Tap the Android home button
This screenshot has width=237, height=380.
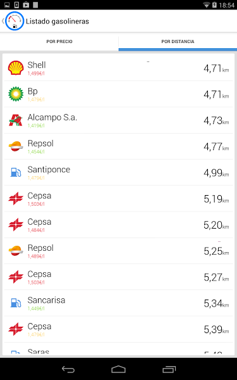tap(119, 369)
